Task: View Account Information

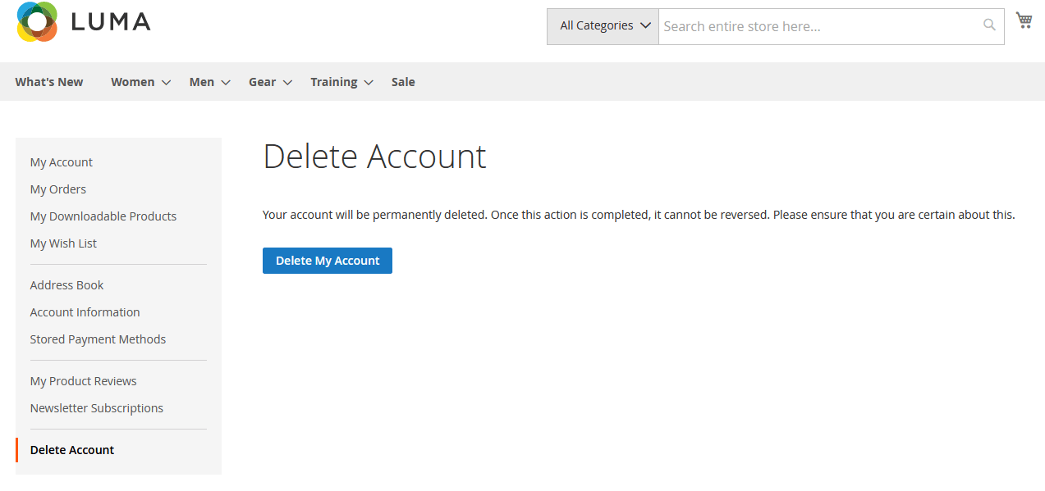Action: 85,311
